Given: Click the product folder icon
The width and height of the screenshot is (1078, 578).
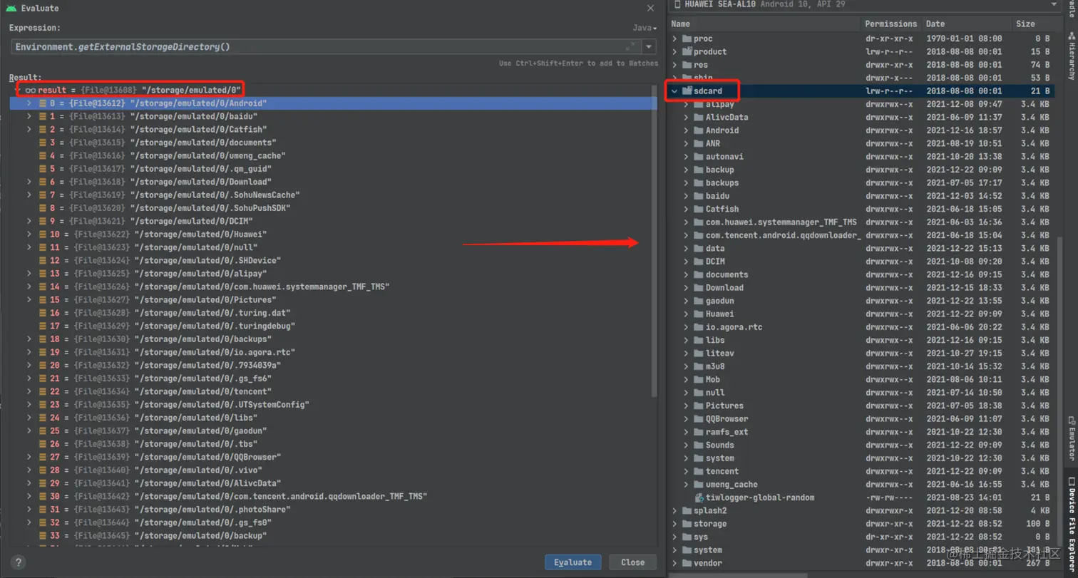Looking at the screenshot, I should 687,51.
